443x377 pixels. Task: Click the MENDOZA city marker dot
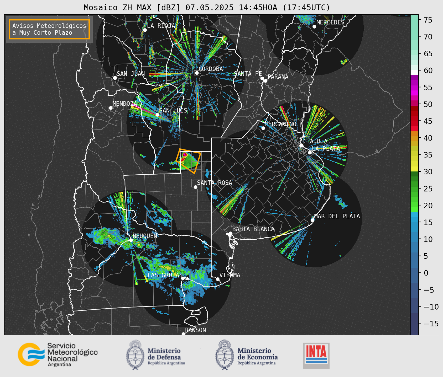point(111,108)
